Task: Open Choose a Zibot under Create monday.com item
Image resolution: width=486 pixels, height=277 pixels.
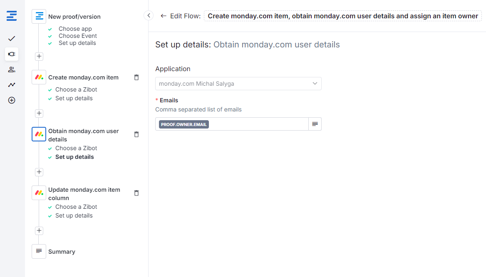Action: (x=76, y=89)
